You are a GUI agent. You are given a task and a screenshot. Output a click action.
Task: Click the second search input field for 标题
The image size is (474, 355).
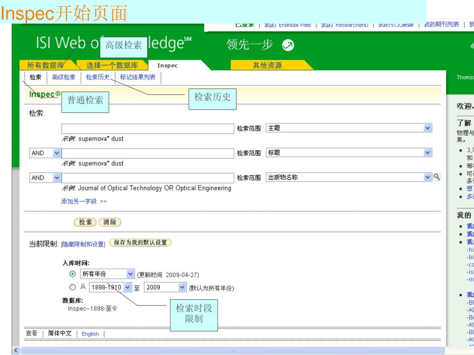[148, 153]
